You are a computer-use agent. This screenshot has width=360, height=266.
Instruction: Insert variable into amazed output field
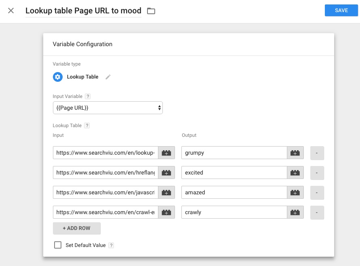coord(295,192)
